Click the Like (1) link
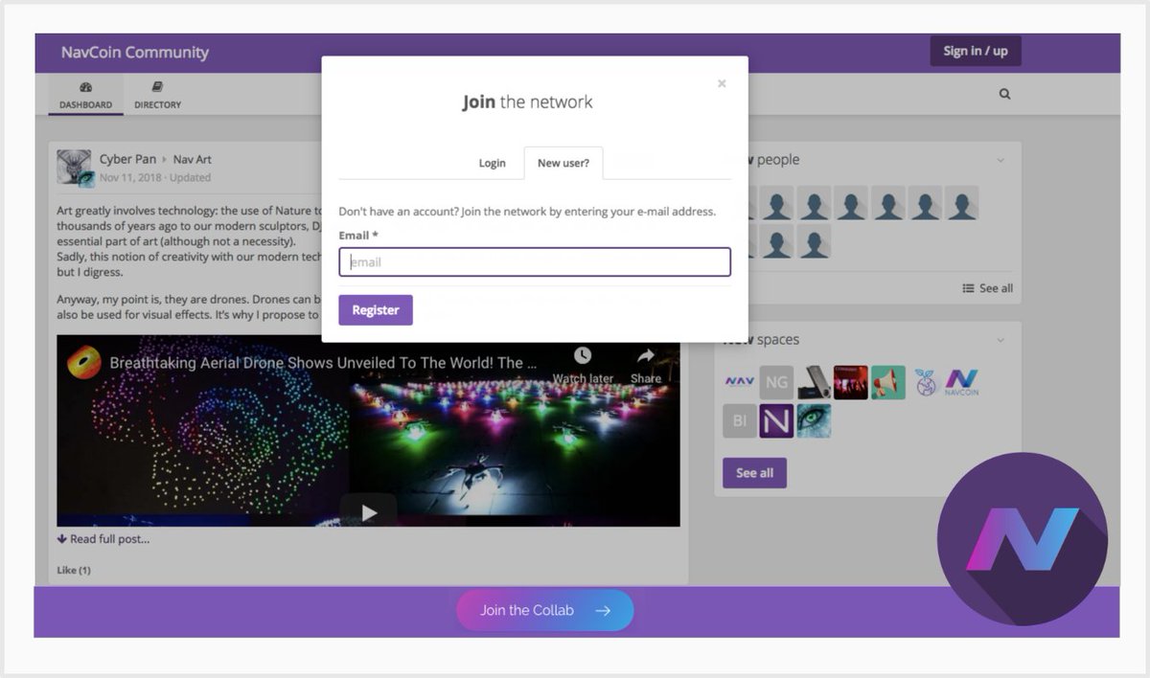 click(74, 570)
